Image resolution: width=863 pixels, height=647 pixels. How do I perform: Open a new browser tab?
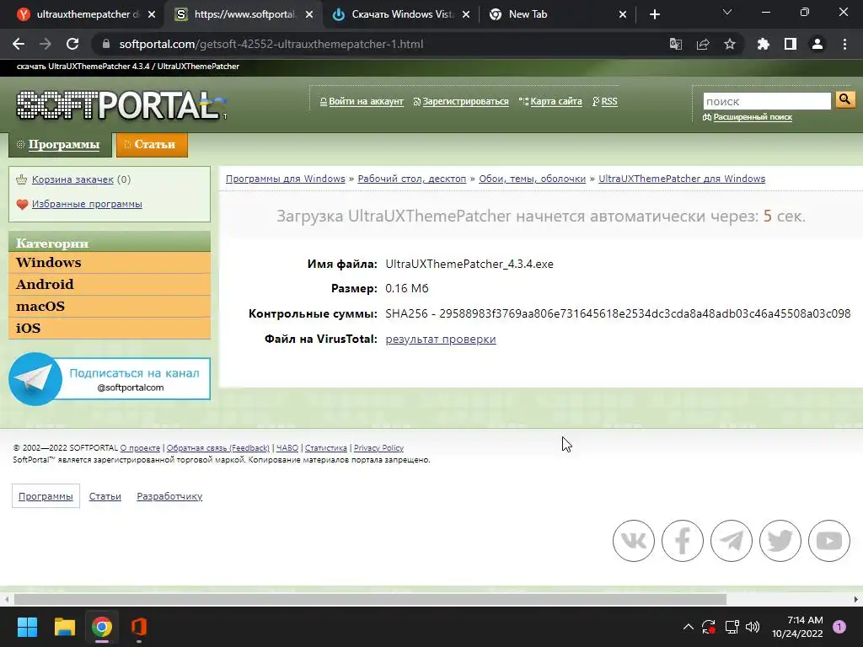654,14
